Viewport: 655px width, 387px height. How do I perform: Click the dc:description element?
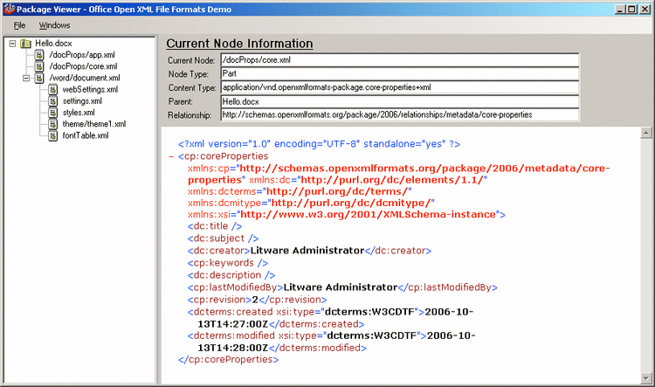(x=231, y=275)
